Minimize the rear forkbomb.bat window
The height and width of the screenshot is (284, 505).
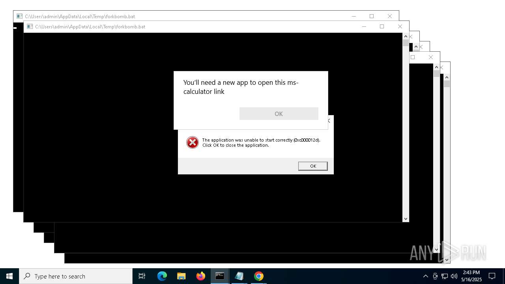pyautogui.click(x=353, y=16)
